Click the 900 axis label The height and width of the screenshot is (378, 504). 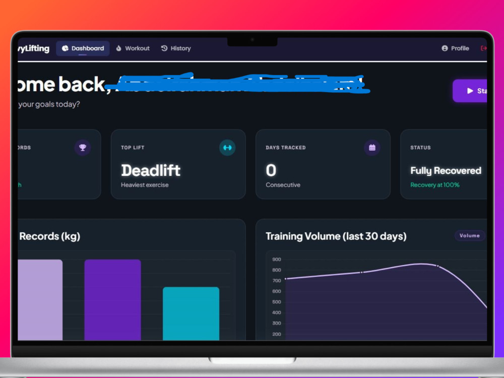tap(276, 260)
